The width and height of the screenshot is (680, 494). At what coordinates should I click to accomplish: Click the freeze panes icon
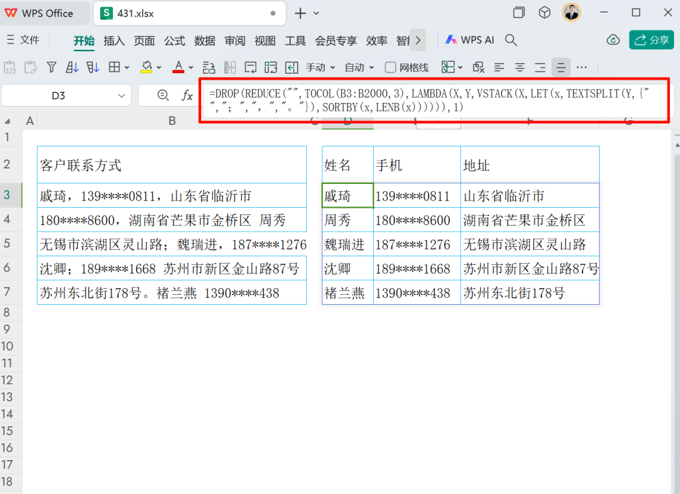(x=448, y=67)
